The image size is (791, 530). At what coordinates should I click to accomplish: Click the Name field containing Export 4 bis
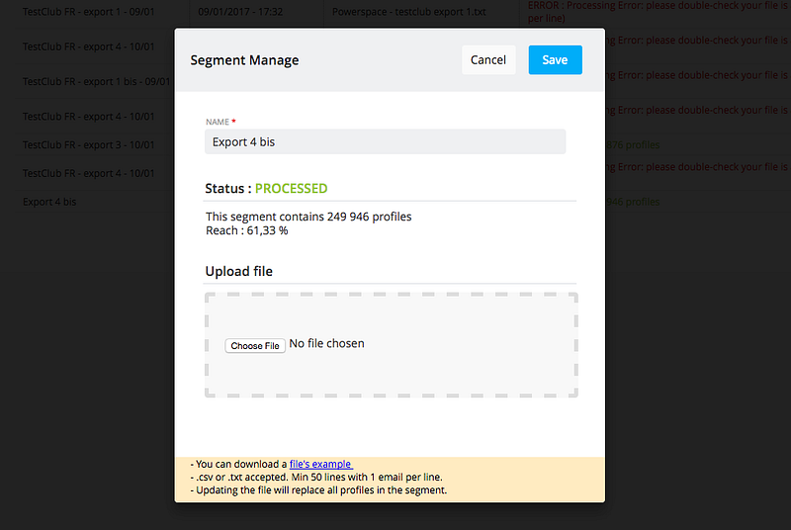[x=386, y=142]
